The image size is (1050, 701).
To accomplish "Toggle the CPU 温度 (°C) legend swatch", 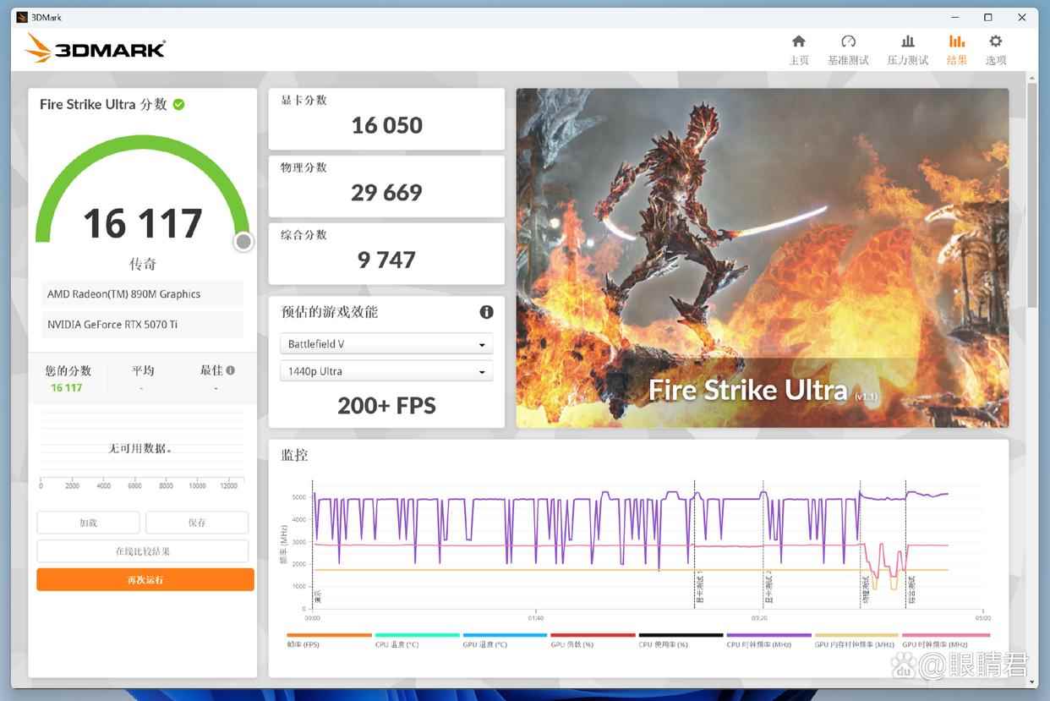I will point(418,635).
